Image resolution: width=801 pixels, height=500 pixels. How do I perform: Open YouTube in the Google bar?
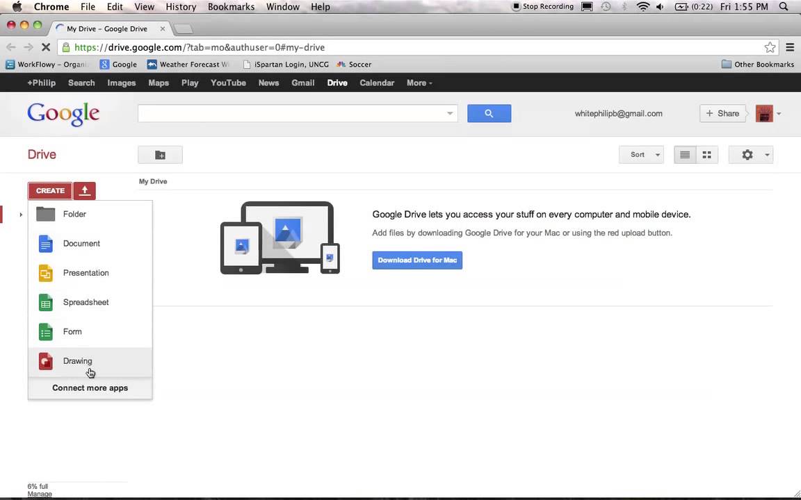coord(228,83)
